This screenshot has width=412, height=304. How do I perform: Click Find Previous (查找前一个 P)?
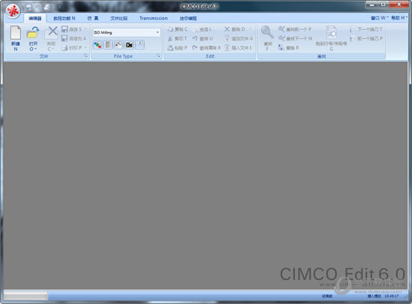click(295, 29)
